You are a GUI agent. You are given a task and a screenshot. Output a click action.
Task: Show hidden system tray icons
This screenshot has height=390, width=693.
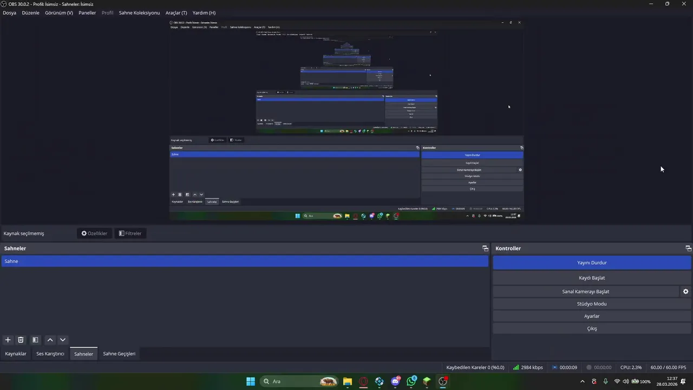(583, 381)
